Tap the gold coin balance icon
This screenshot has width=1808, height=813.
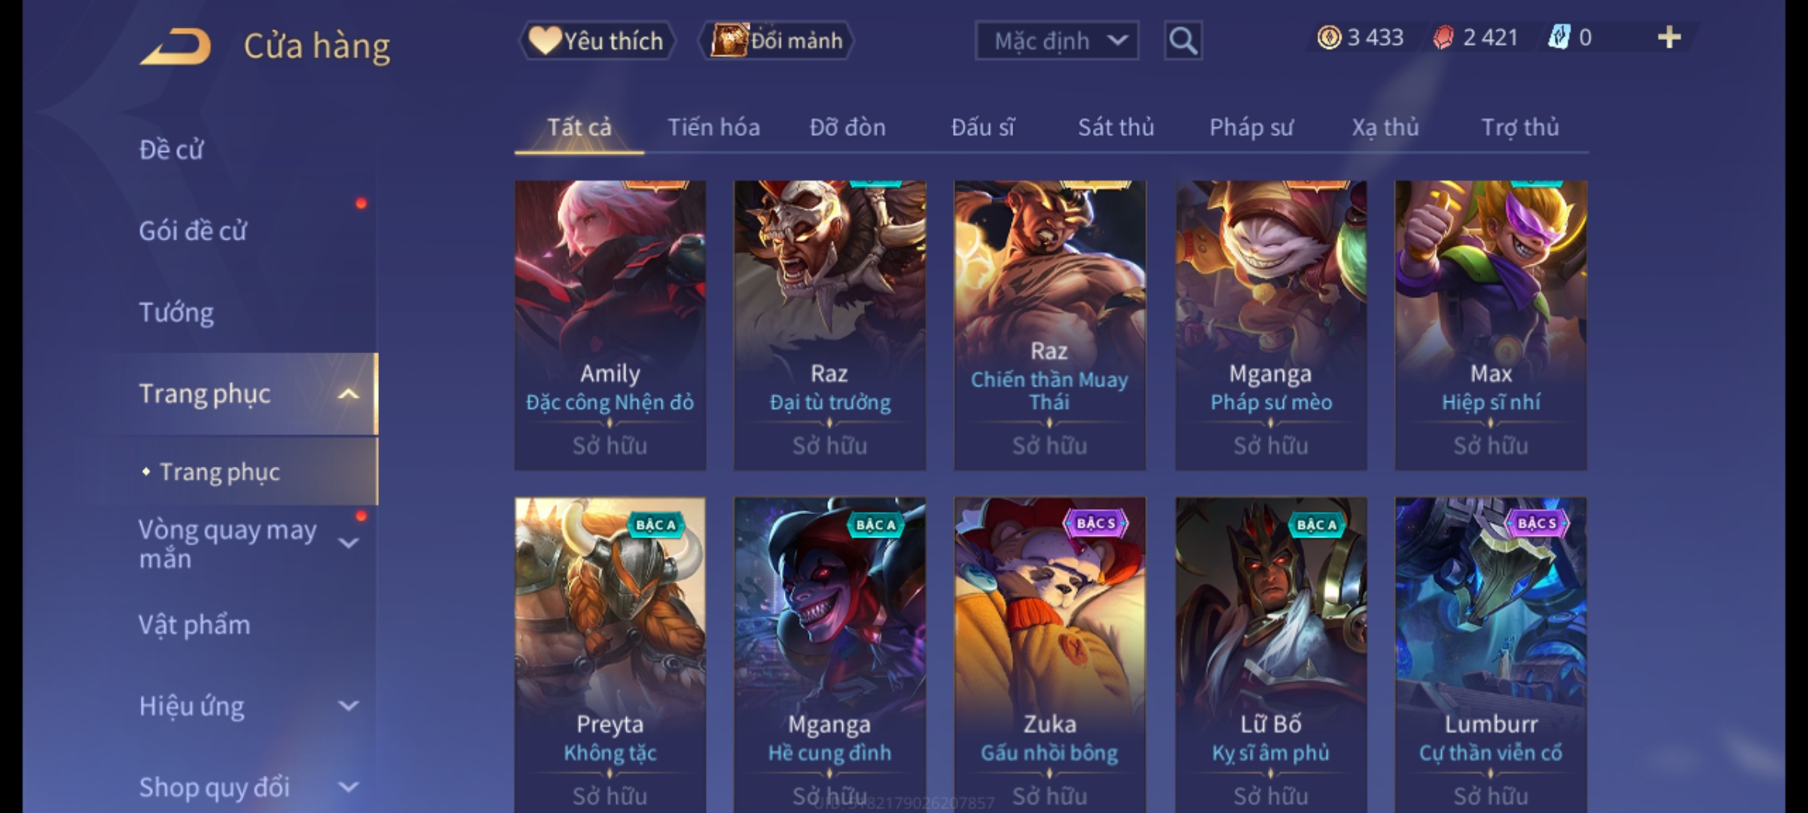1329,38
